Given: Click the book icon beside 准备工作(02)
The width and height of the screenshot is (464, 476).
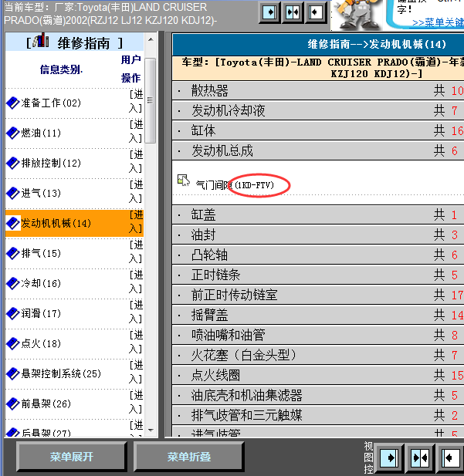Looking at the screenshot, I should point(13,103).
